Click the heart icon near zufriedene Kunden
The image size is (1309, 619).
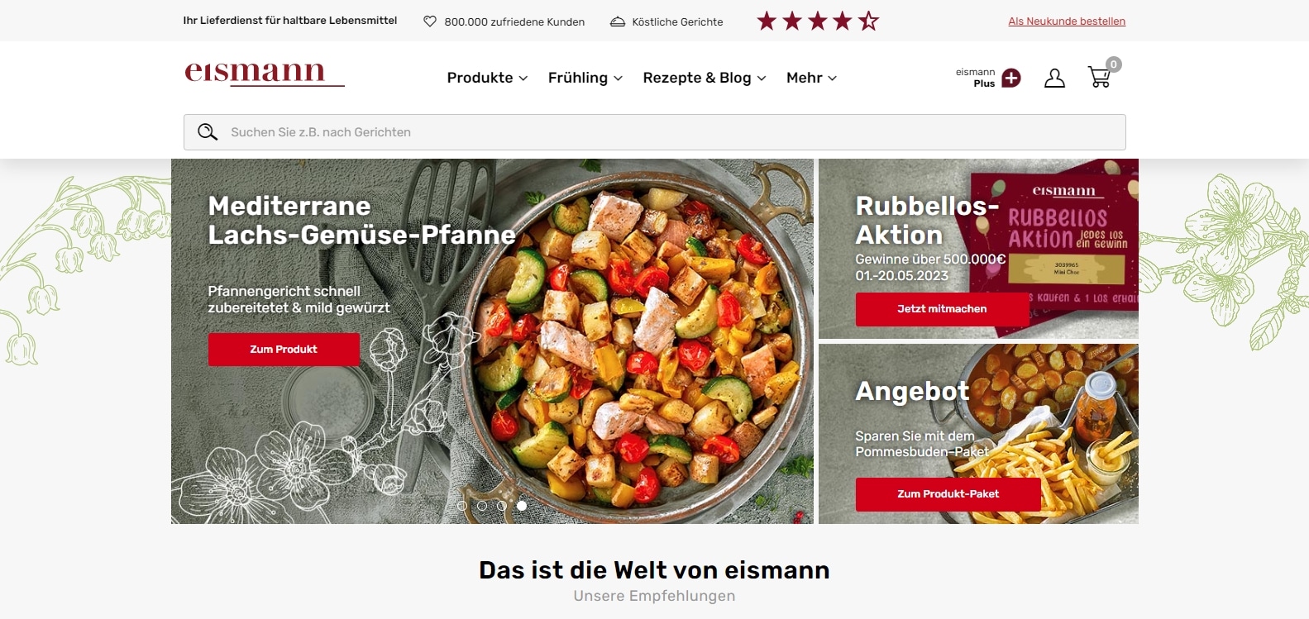pos(430,21)
